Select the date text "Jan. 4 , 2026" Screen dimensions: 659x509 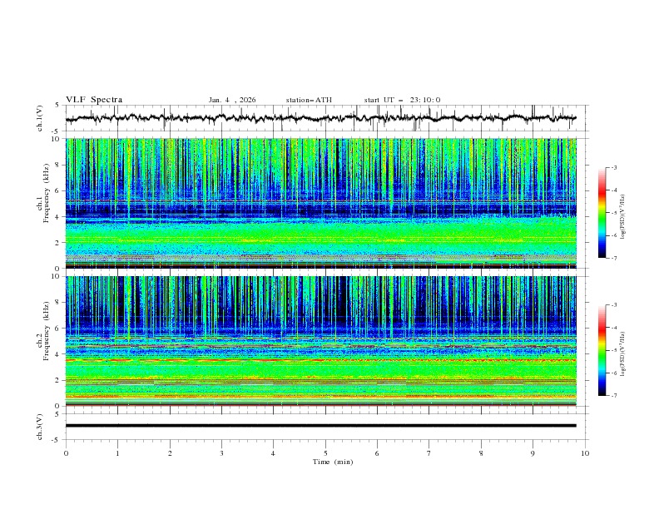point(232,100)
